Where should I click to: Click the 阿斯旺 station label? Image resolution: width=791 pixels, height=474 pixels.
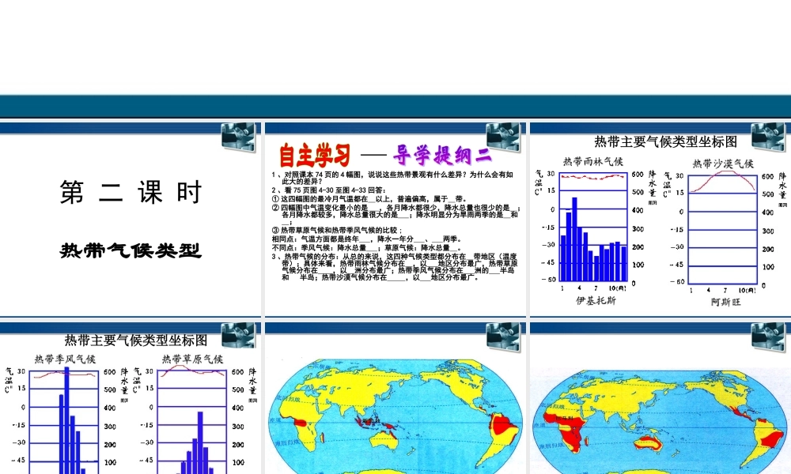tap(726, 302)
